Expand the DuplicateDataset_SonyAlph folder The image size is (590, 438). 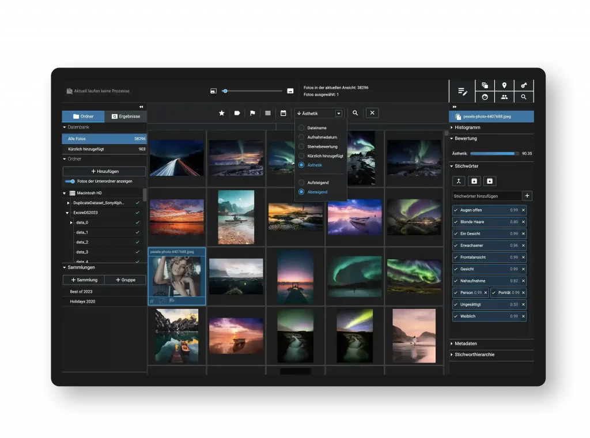pyautogui.click(x=69, y=203)
